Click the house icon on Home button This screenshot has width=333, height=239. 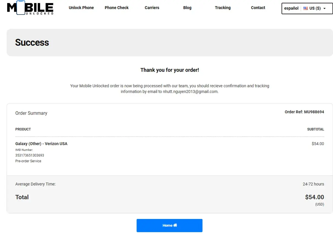click(175, 225)
